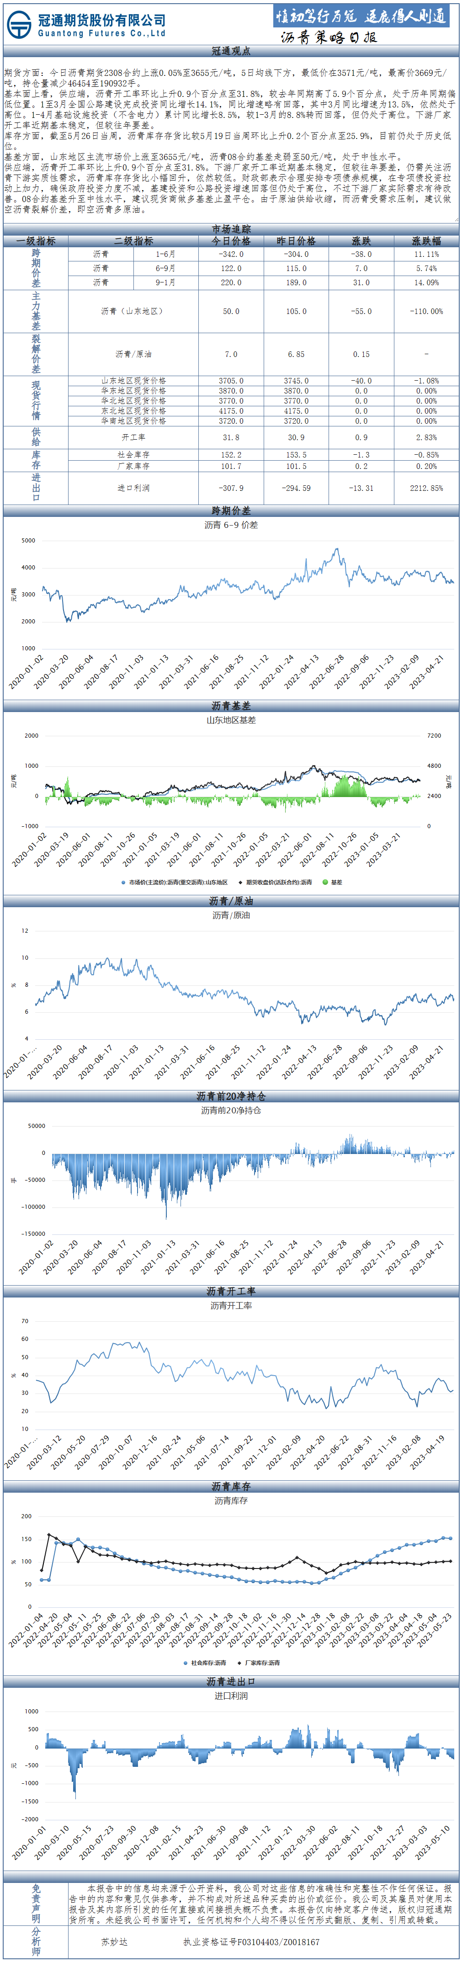Image resolution: width=462 pixels, height=1962 pixels.
Task: Click the analyst name 苏妙达
Action: coord(114,1942)
